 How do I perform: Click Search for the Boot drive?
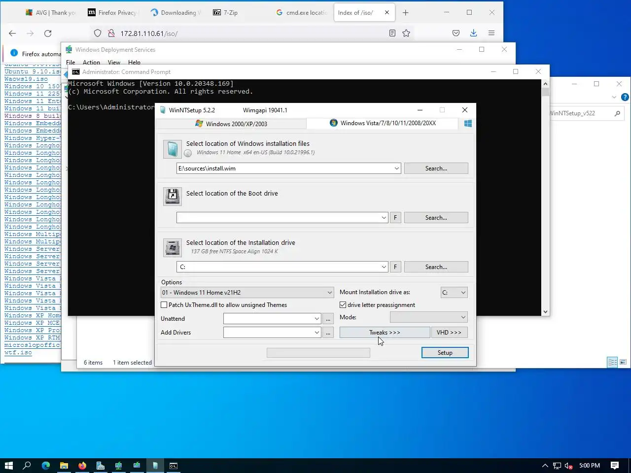(436, 218)
